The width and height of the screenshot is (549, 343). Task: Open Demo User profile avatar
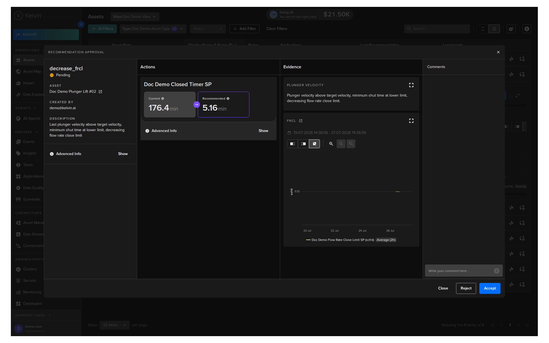click(19, 329)
